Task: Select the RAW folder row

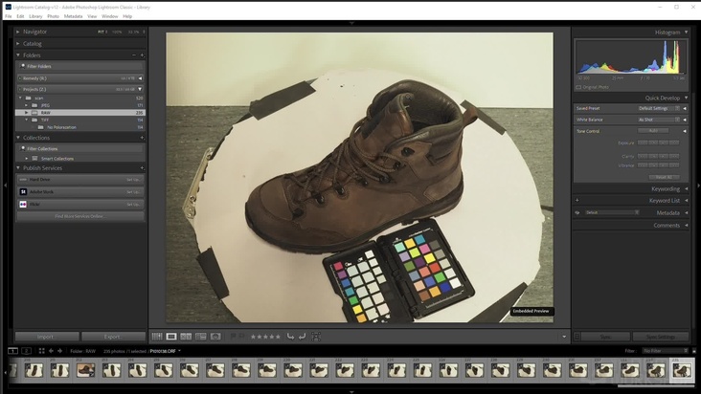Action: [x=80, y=113]
